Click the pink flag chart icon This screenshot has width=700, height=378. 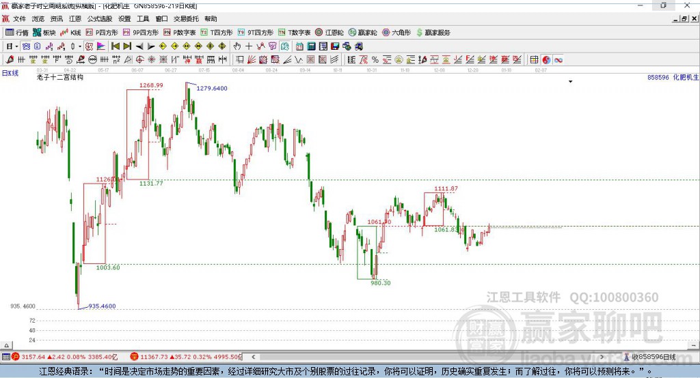(101, 46)
